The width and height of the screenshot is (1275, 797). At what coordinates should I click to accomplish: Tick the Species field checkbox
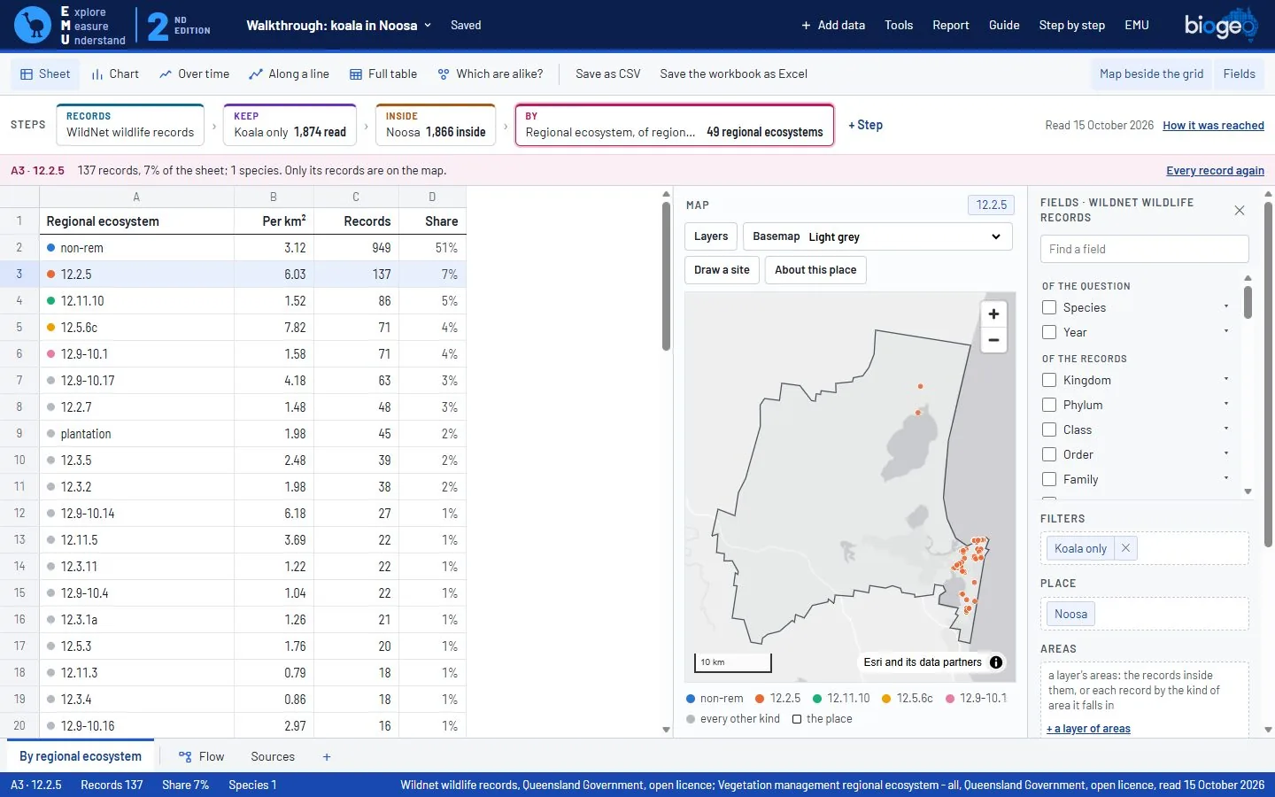[x=1049, y=307]
